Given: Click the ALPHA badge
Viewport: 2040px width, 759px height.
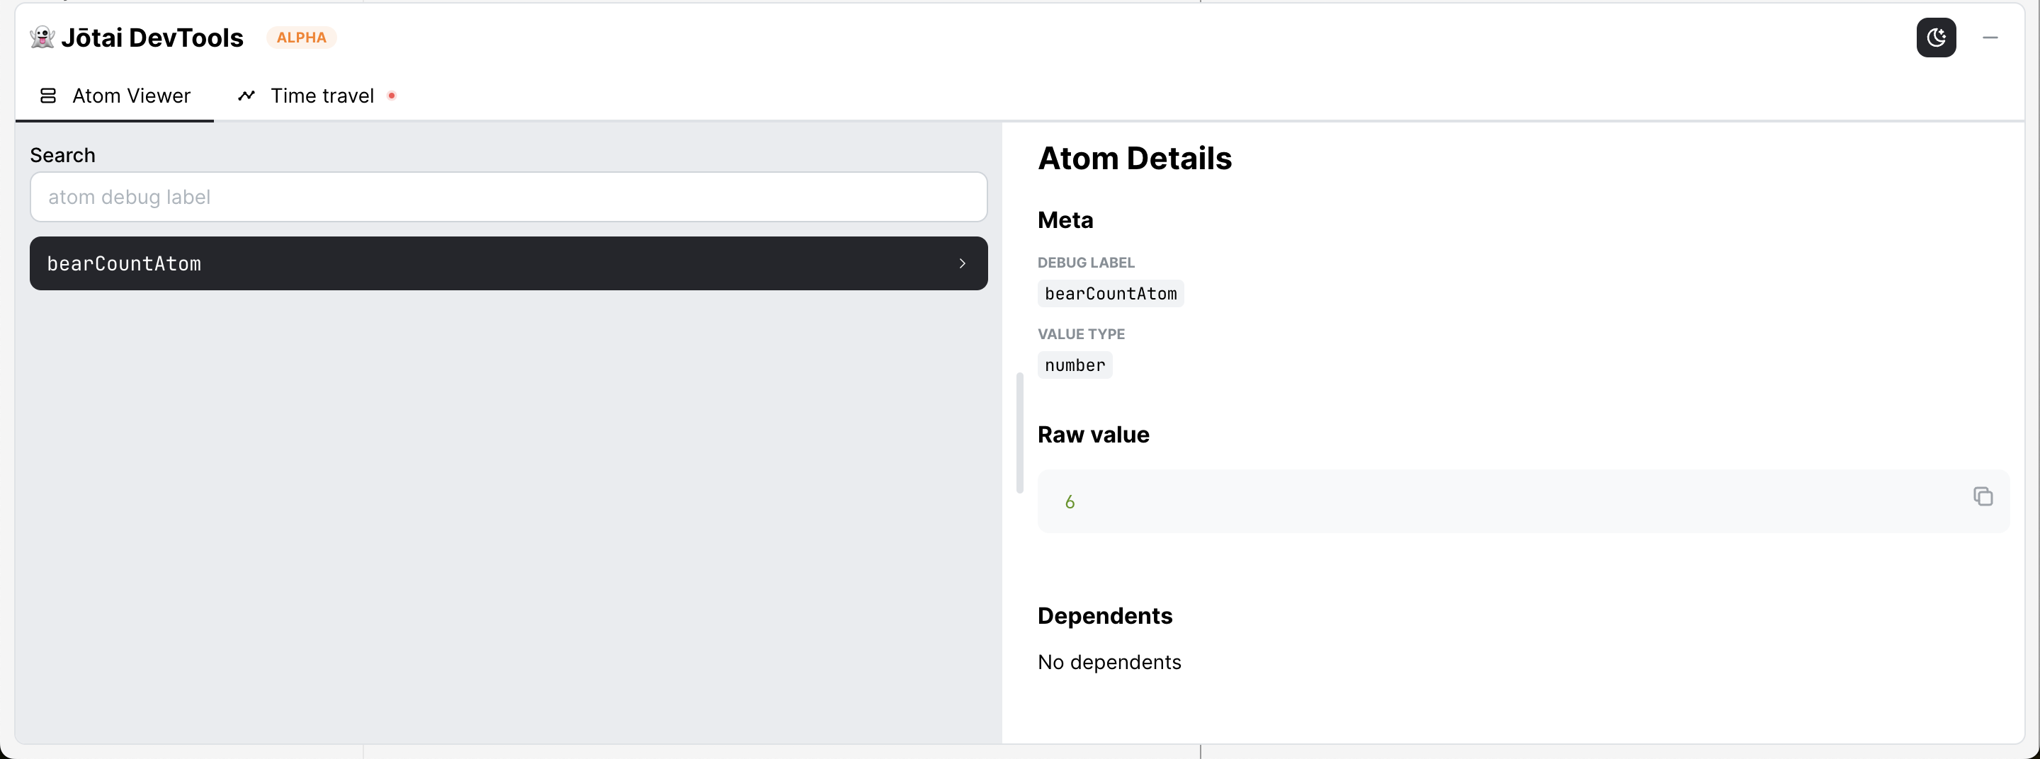Looking at the screenshot, I should [301, 38].
